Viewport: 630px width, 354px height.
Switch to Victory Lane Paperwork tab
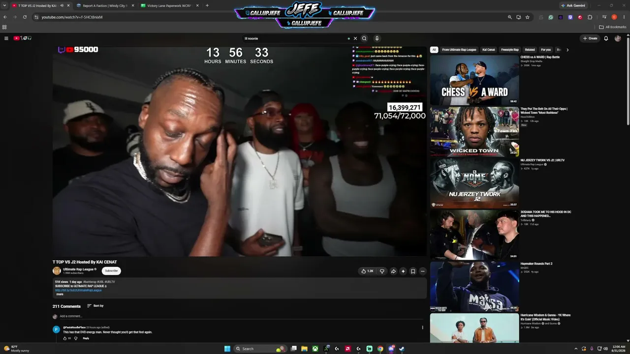click(169, 5)
